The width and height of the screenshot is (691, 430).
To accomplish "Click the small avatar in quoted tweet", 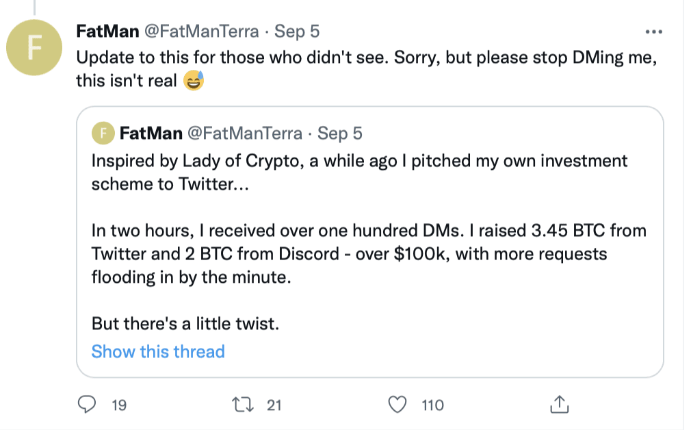I will click(103, 134).
